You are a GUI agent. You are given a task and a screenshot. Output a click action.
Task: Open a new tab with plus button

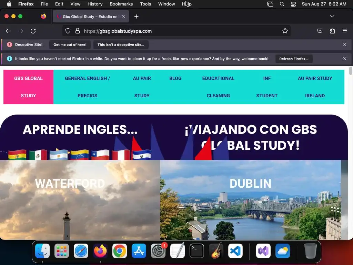[136, 17]
